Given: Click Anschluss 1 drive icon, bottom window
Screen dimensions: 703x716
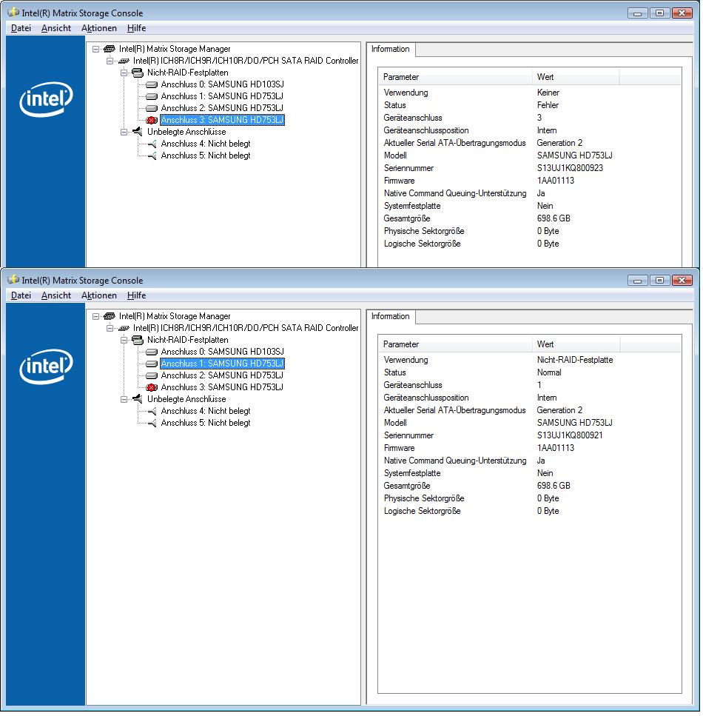Looking at the screenshot, I should (x=152, y=364).
